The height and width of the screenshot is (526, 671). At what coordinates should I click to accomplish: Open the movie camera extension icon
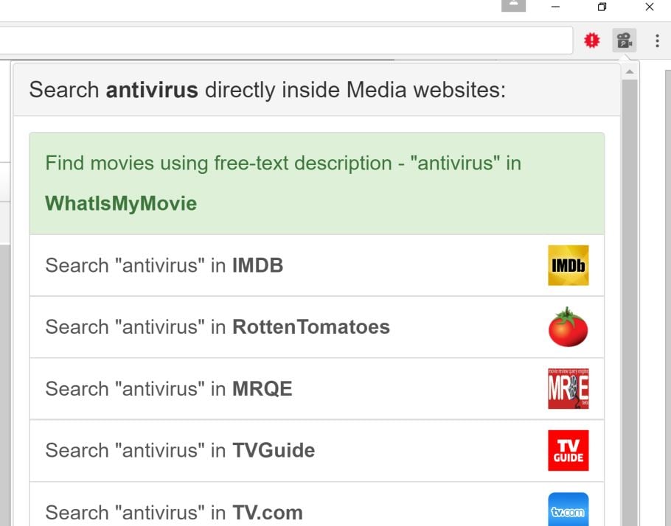point(624,41)
